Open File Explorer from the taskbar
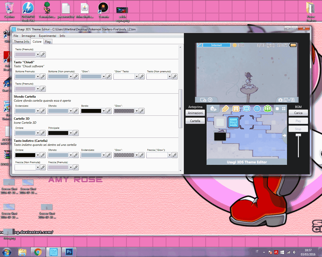The height and width of the screenshot is (257, 322). (x=22, y=252)
